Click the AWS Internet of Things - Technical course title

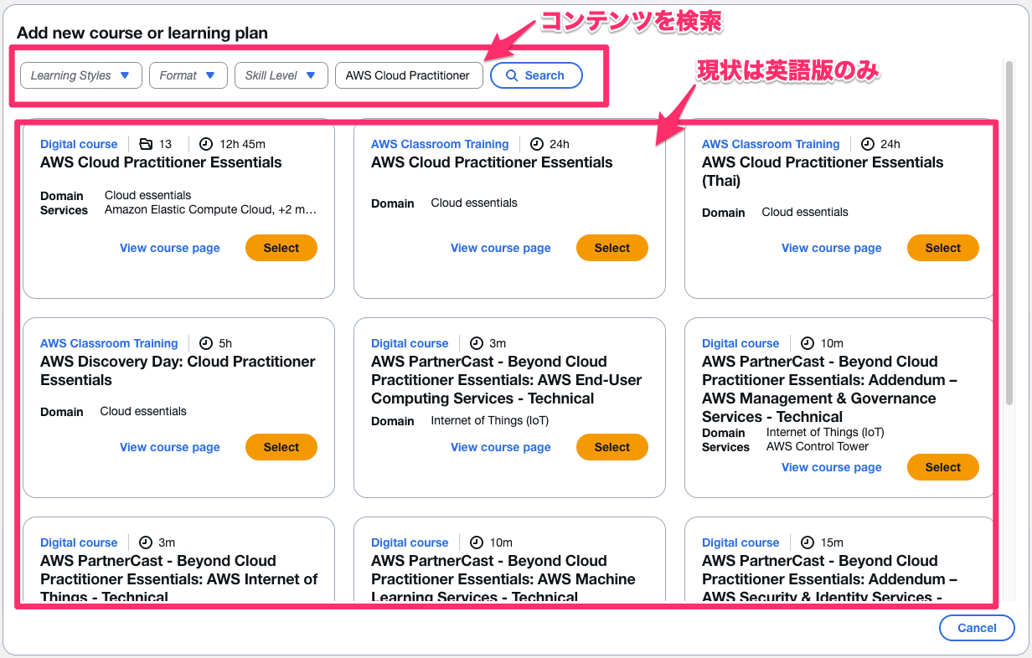179,579
